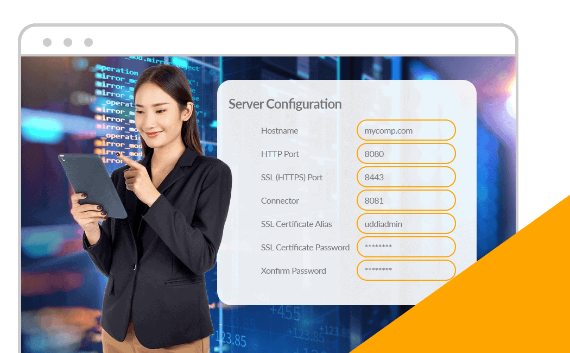Click the SSL Certificate Password input

[406, 247]
